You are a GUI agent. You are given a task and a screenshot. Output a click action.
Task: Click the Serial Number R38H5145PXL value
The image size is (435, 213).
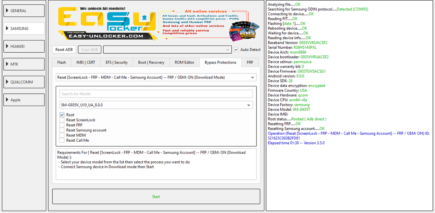(x=305, y=48)
